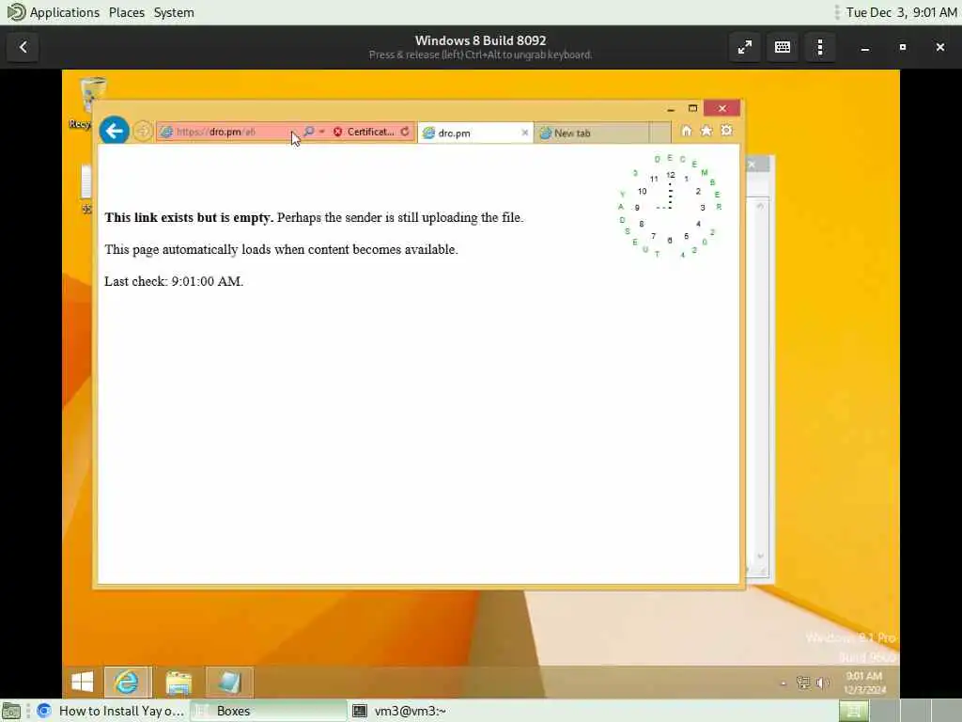The height and width of the screenshot is (722, 962).
Task: Open the volume speaker tray icon
Action: point(823,683)
